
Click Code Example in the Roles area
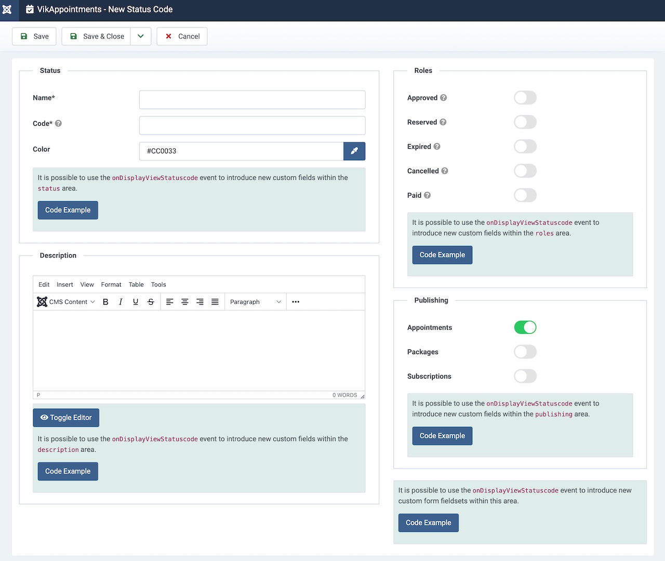tap(443, 255)
